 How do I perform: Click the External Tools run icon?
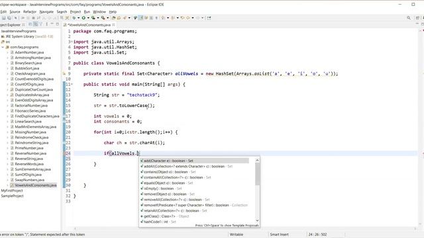coord(103,18)
